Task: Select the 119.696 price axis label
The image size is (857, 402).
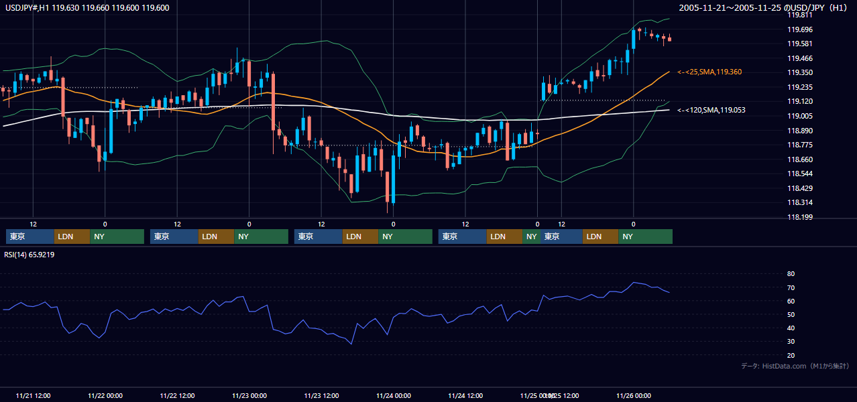Action: pyautogui.click(x=799, y=29)
